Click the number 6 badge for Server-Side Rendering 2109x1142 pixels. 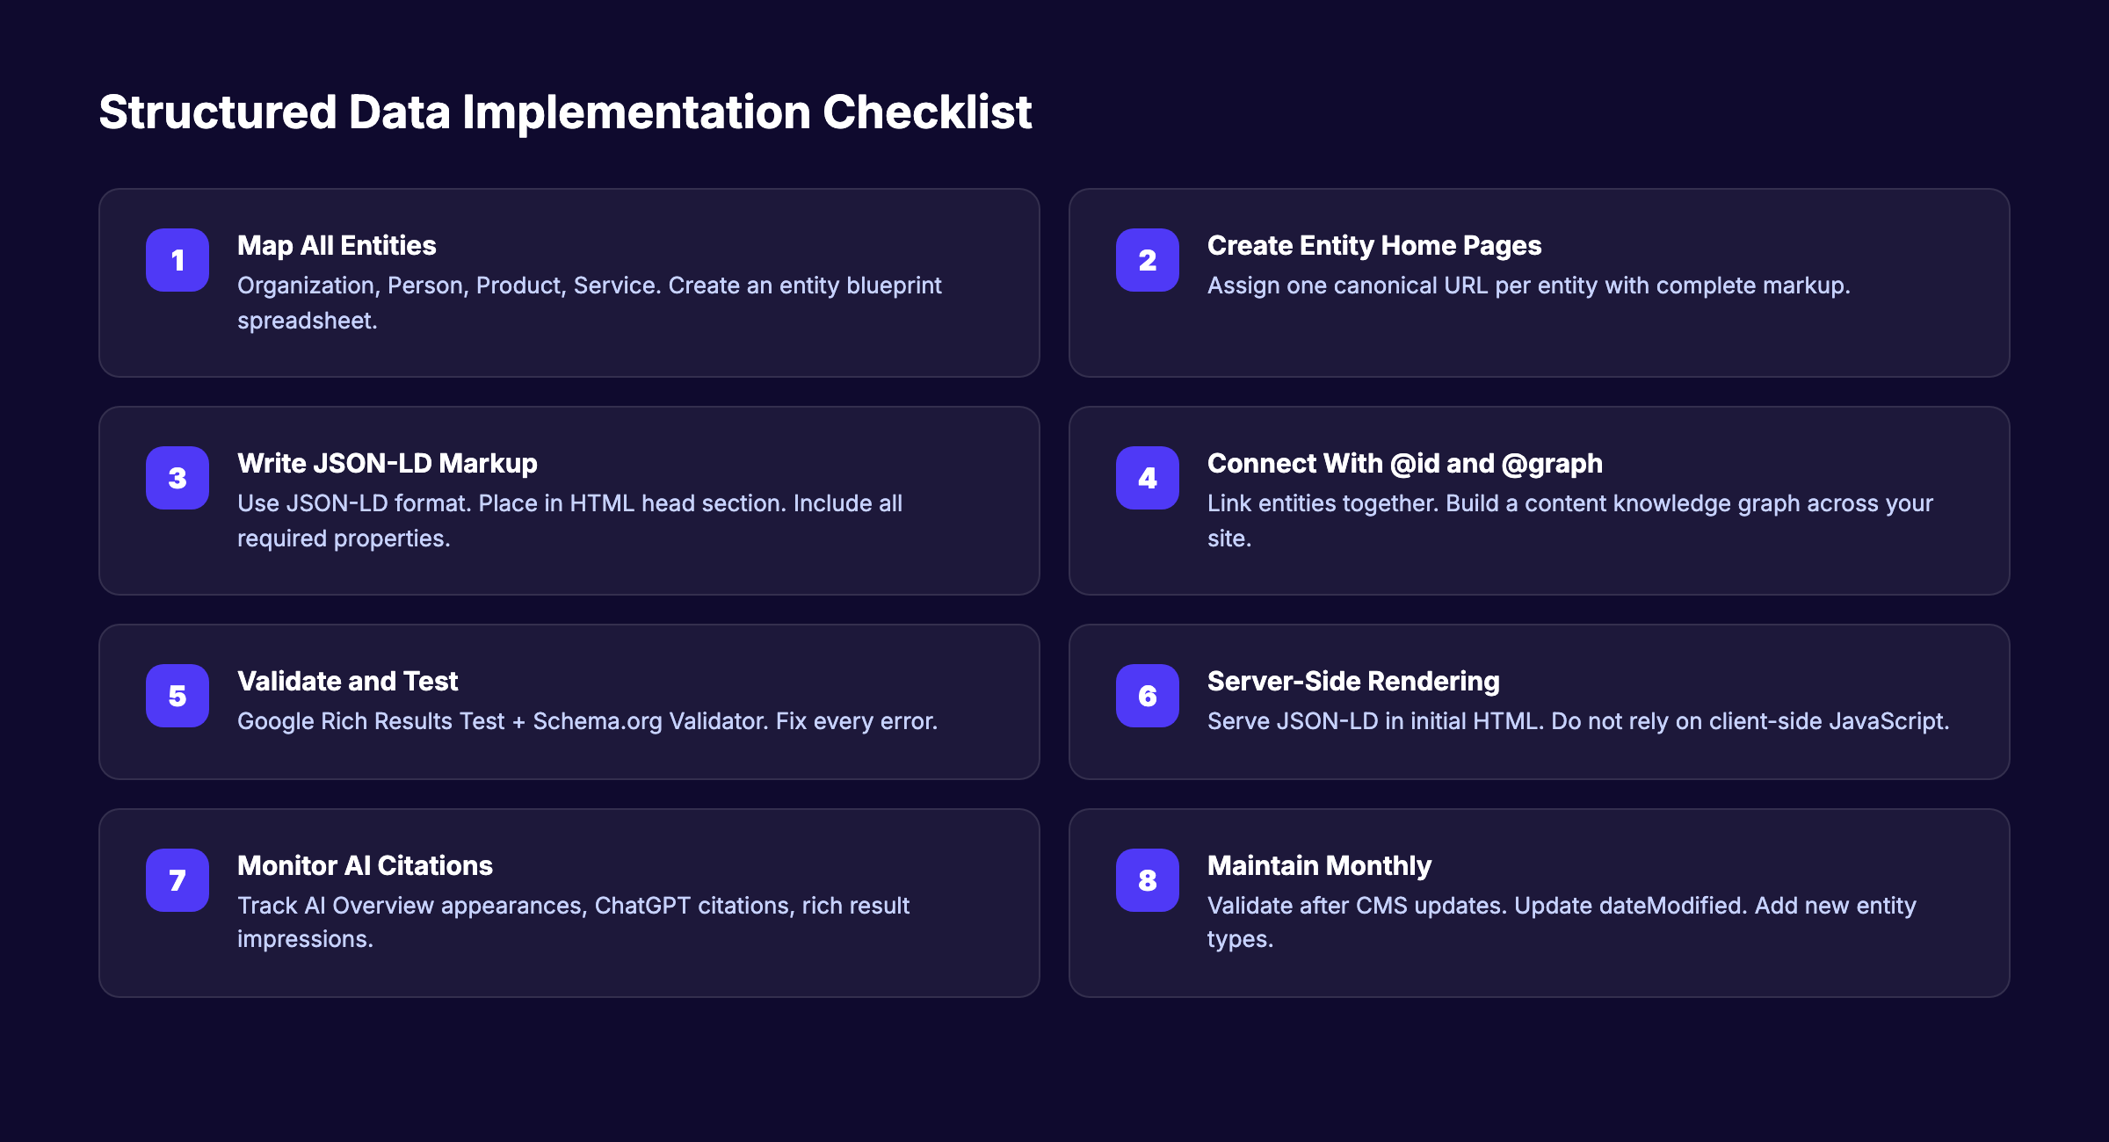click(1148, 696)
